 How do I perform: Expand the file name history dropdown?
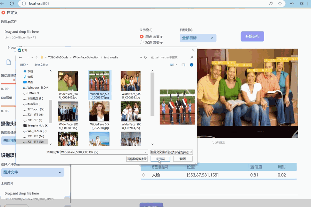click(146, 152)
